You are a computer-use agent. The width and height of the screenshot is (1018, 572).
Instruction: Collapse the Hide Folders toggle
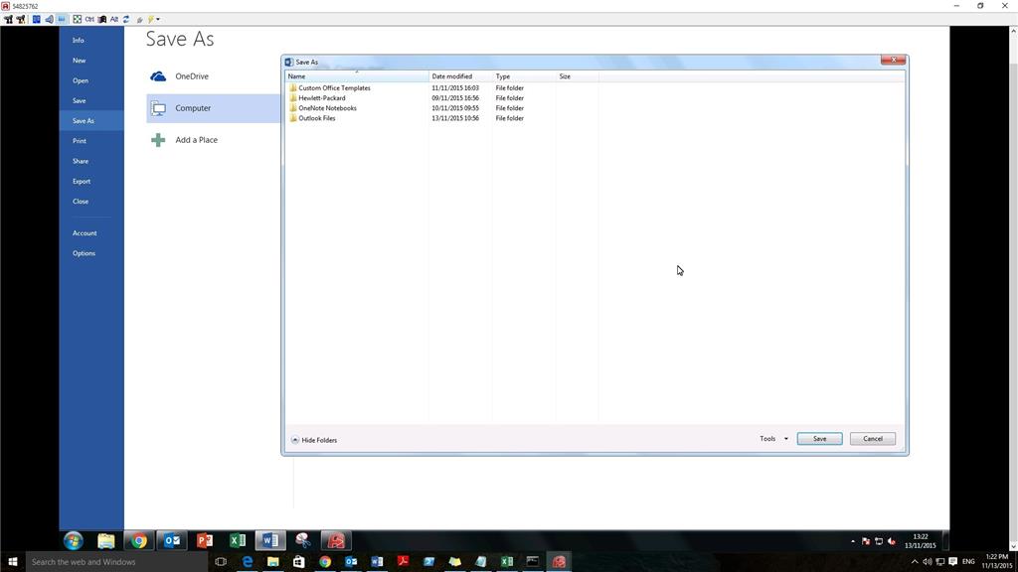pos(314,440)
